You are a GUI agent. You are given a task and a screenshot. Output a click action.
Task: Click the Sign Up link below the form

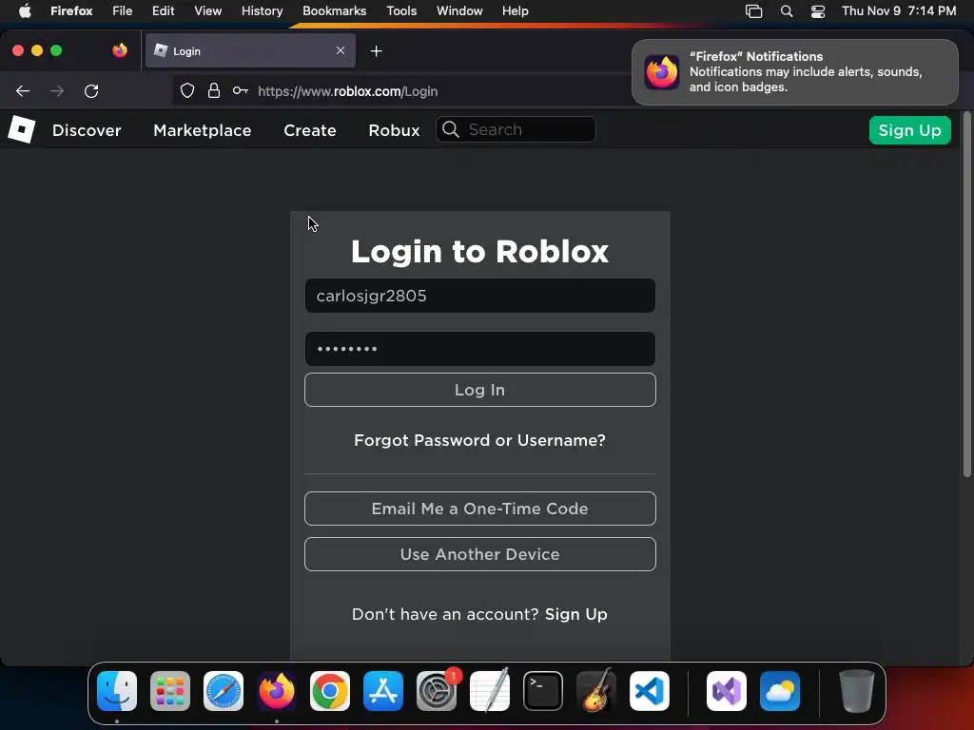pyautogui.click(x=575, y=614)
